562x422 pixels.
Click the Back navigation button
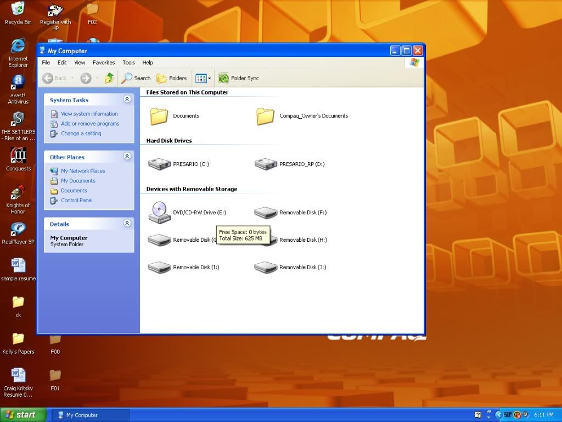54,78
